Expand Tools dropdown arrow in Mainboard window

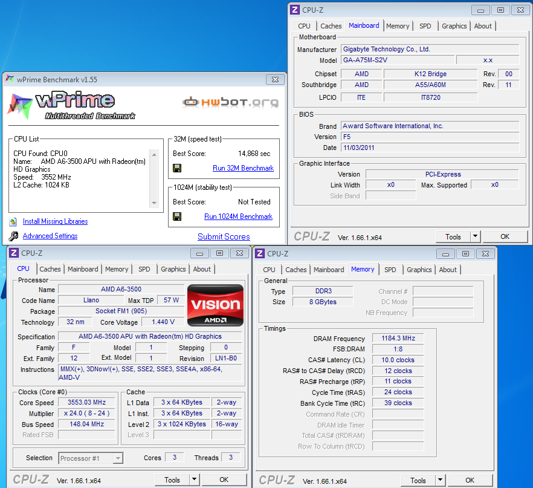pyautogui.click(x=475, y=236)
